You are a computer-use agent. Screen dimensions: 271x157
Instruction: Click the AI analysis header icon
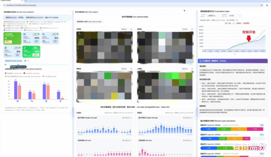coord(201,61)
